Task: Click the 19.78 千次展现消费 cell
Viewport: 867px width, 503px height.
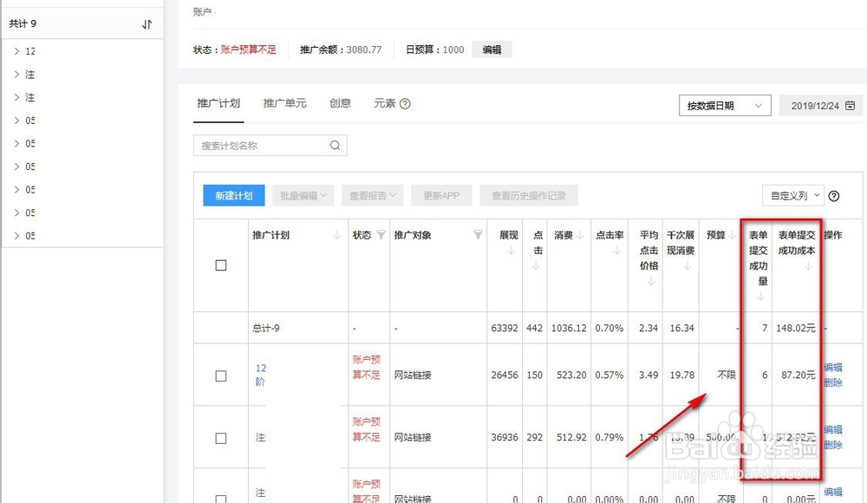Action: 682,376
